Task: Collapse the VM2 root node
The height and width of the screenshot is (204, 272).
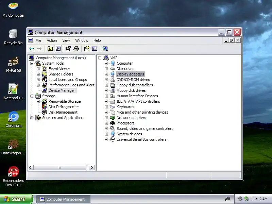Action: click(x=100, y=58)
